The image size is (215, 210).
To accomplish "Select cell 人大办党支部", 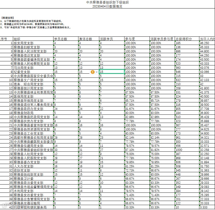I will 33,166.
